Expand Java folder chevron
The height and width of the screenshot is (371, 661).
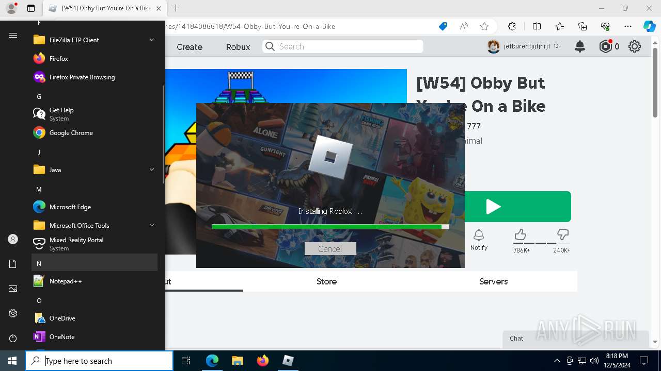(152, 170)
